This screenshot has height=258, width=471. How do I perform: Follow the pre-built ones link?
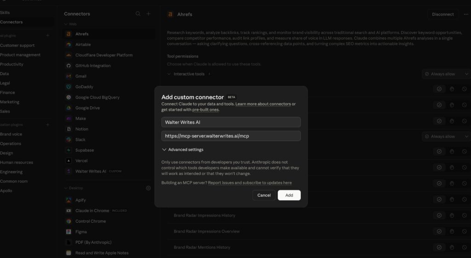206,110
